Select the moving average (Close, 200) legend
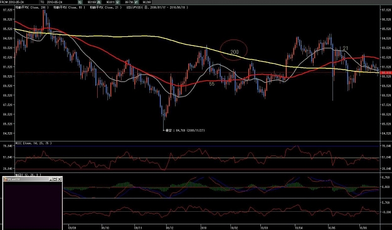 click(32, 8)
